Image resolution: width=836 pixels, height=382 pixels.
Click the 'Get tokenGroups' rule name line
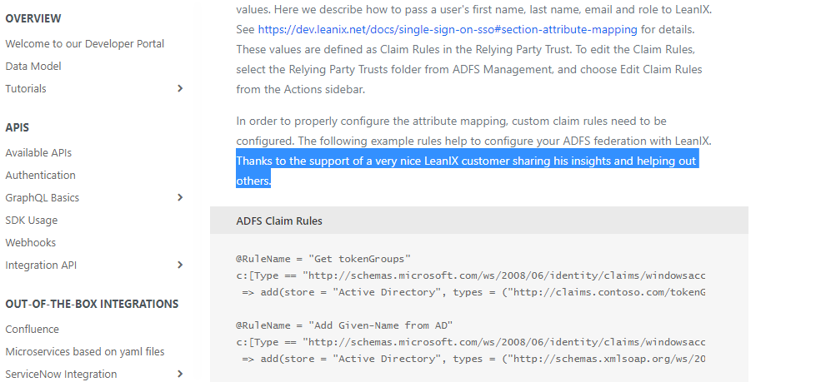(323, 259)
